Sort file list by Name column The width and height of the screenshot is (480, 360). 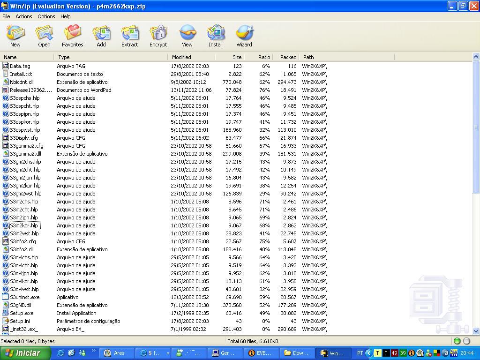[27, 57]
